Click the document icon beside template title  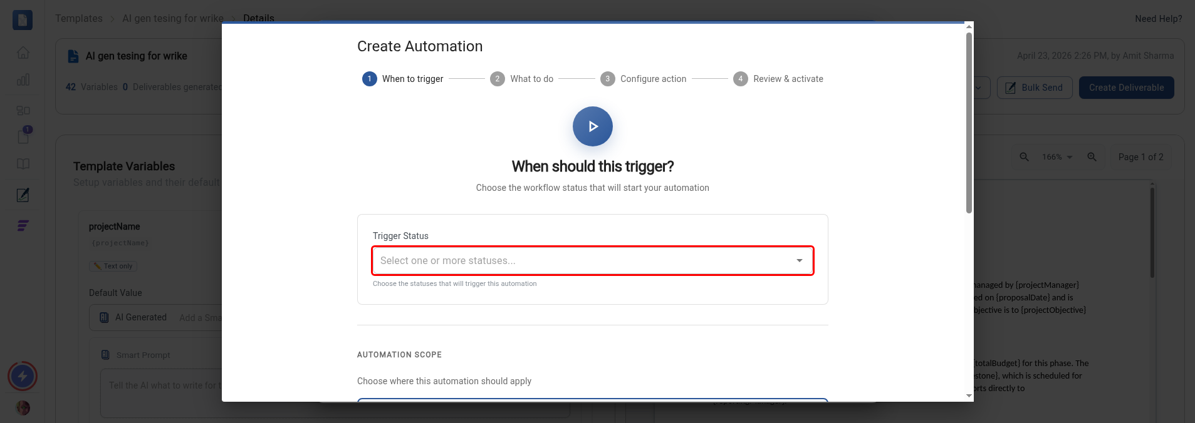73,56
